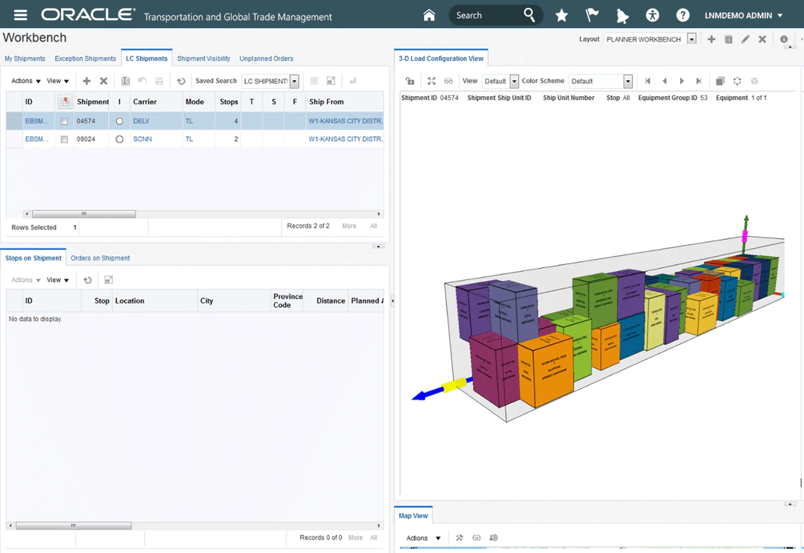Screen dimensions: 804x553
Task: Go to the Home page icon
Action: (429, 15)
